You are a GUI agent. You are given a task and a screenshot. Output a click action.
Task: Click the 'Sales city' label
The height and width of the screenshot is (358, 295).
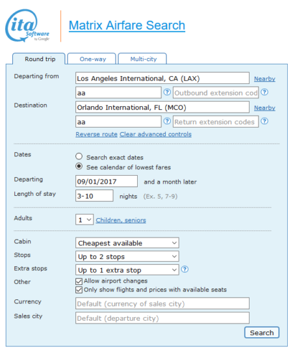point(29,316)
